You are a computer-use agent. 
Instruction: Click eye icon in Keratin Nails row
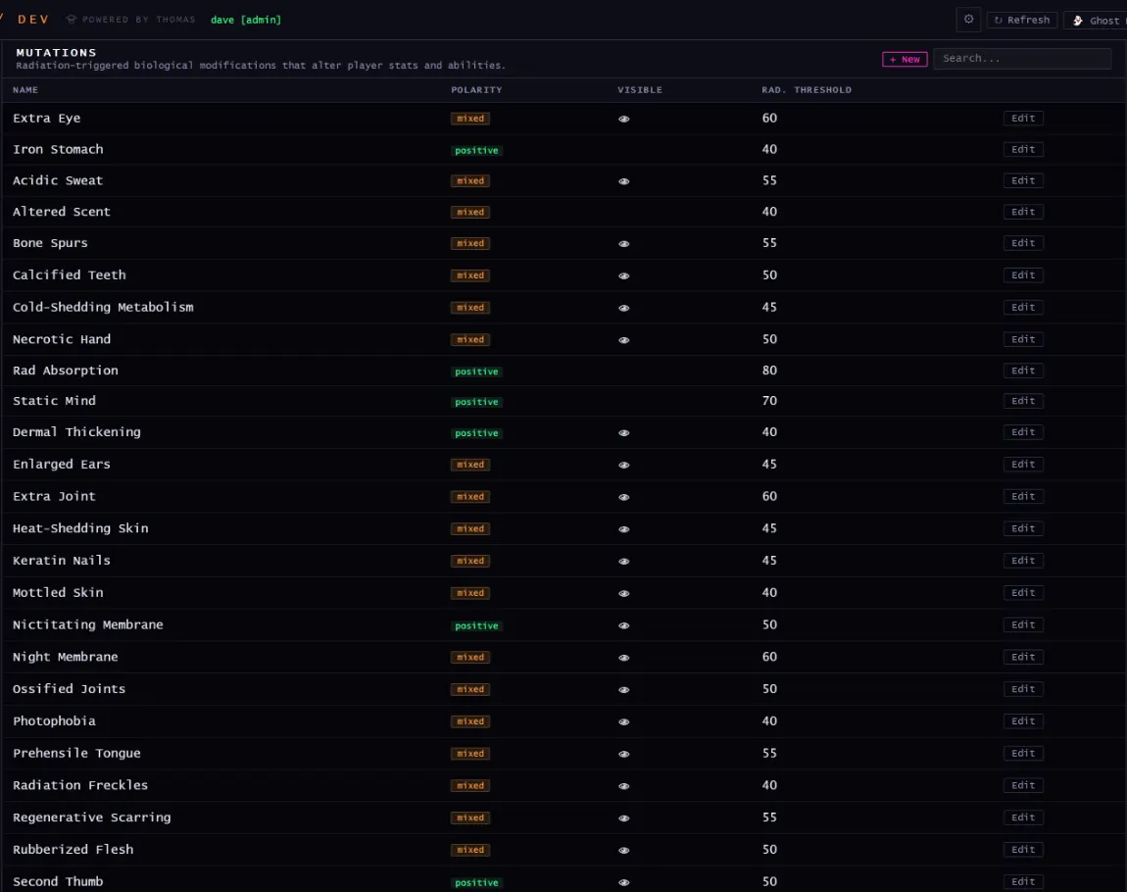[623, 562]
